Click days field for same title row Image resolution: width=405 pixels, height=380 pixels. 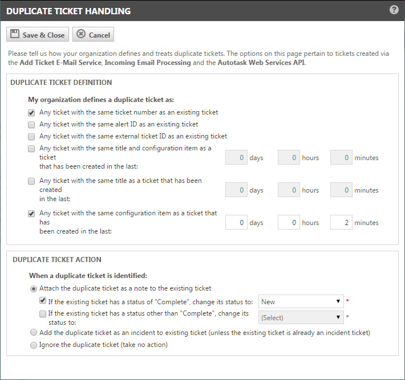tap(236, 190)
